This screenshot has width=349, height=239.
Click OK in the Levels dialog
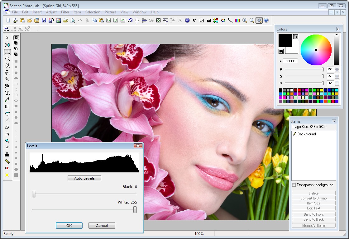tap(69, 226)
